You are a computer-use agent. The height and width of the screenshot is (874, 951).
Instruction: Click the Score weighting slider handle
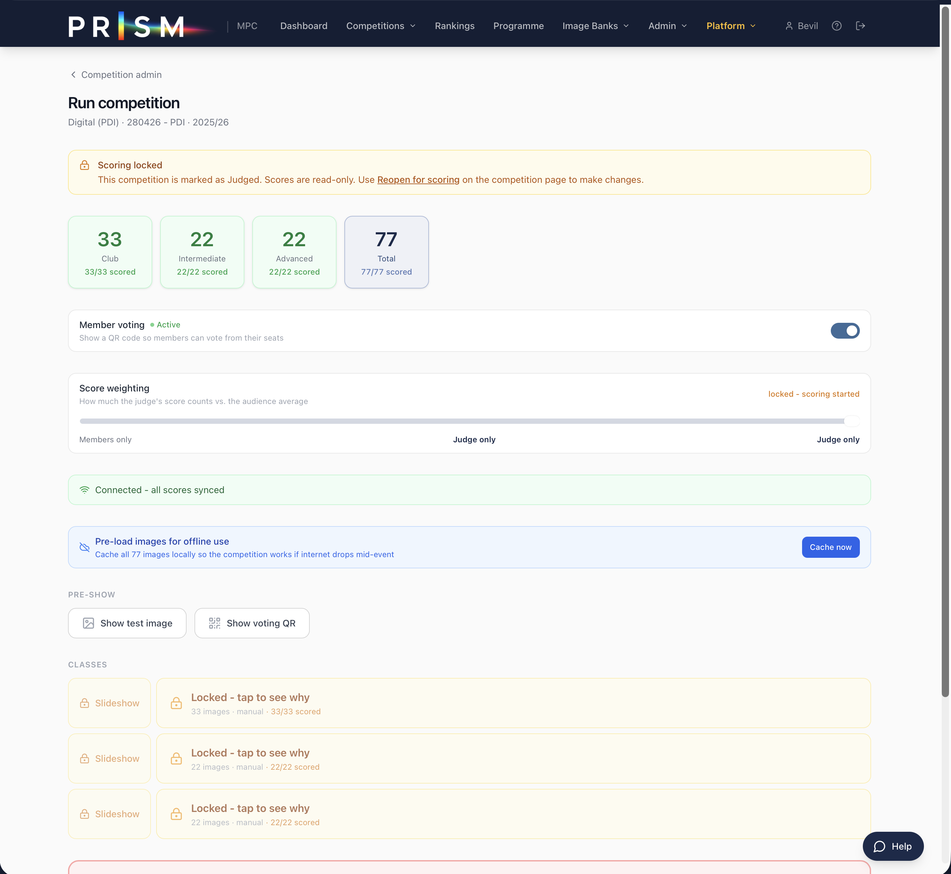[x=852, y=421]
